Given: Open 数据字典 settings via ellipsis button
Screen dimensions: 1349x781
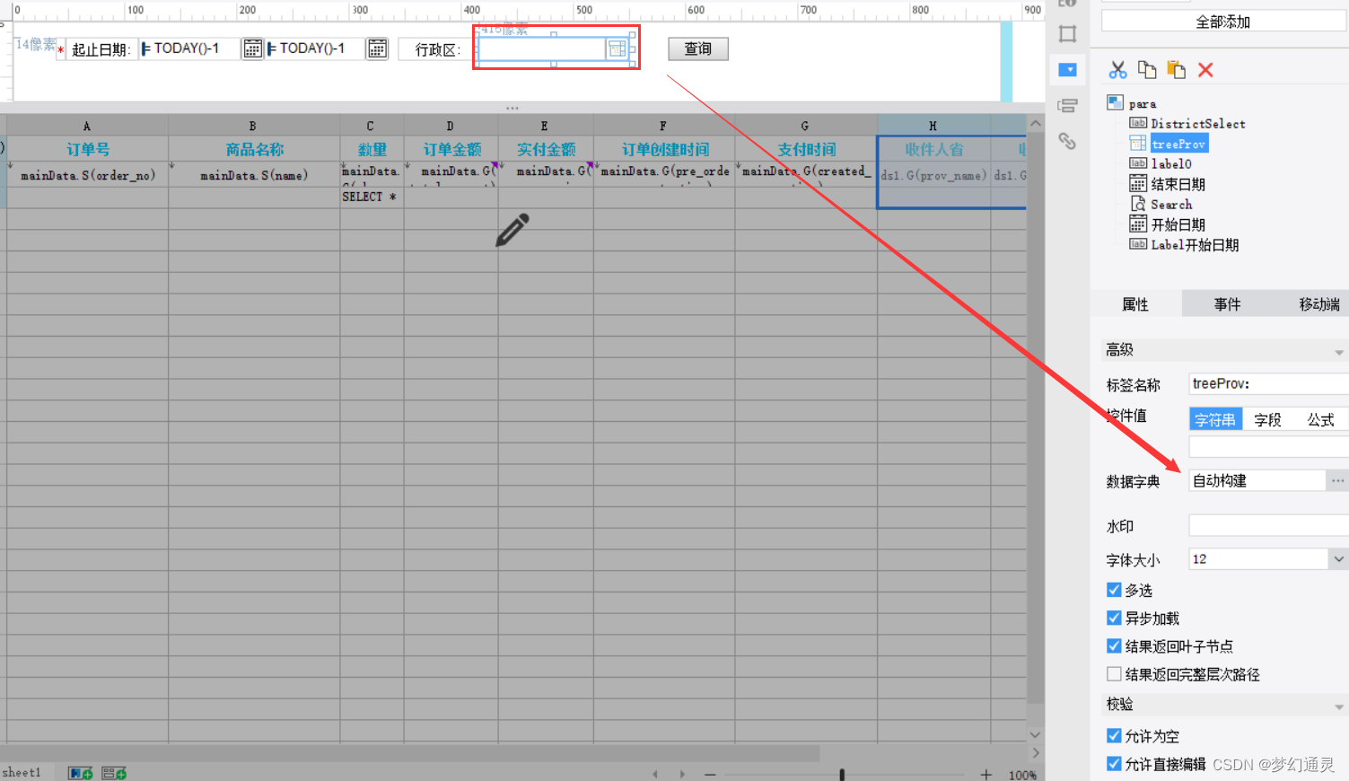Looking at the screenshot, I should (x=1337, y=480).
